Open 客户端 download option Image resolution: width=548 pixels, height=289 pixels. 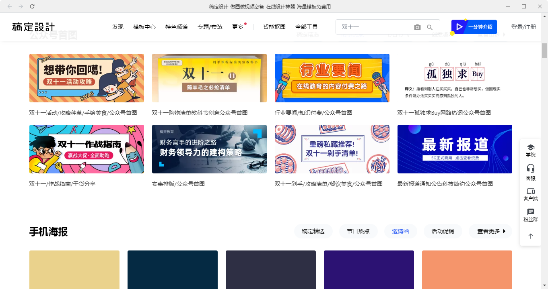click(x=531, y=194)
